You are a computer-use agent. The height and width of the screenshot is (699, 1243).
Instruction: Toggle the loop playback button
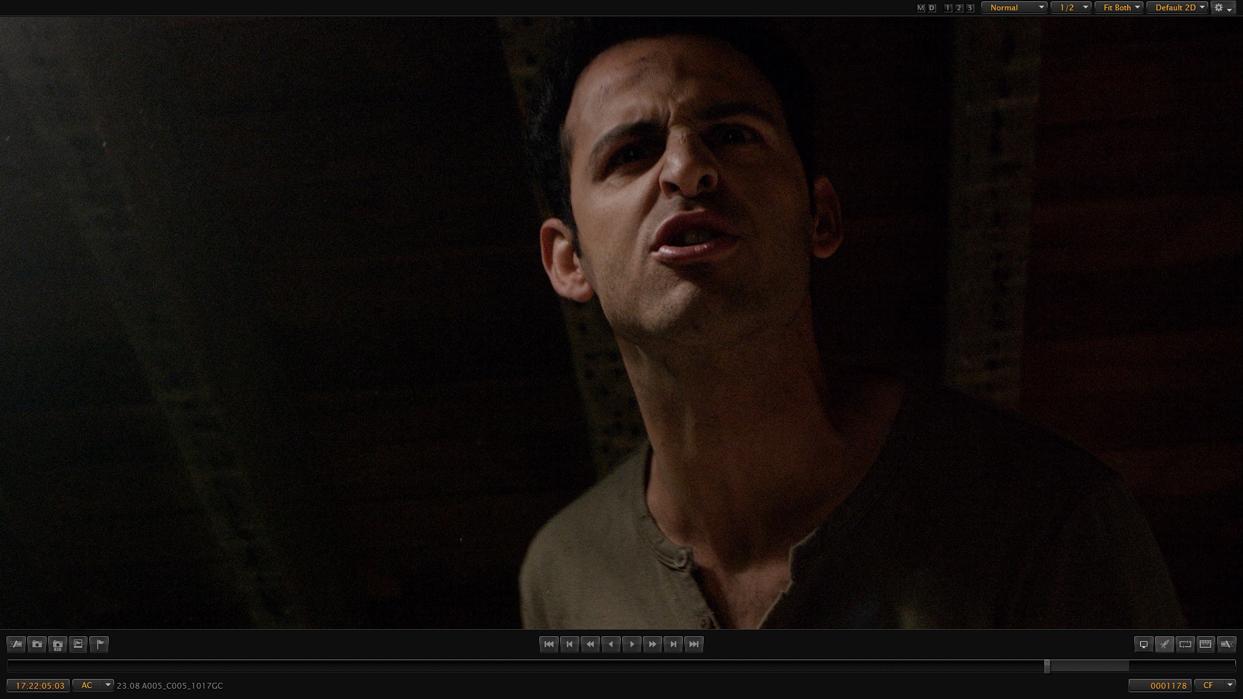1185,644
